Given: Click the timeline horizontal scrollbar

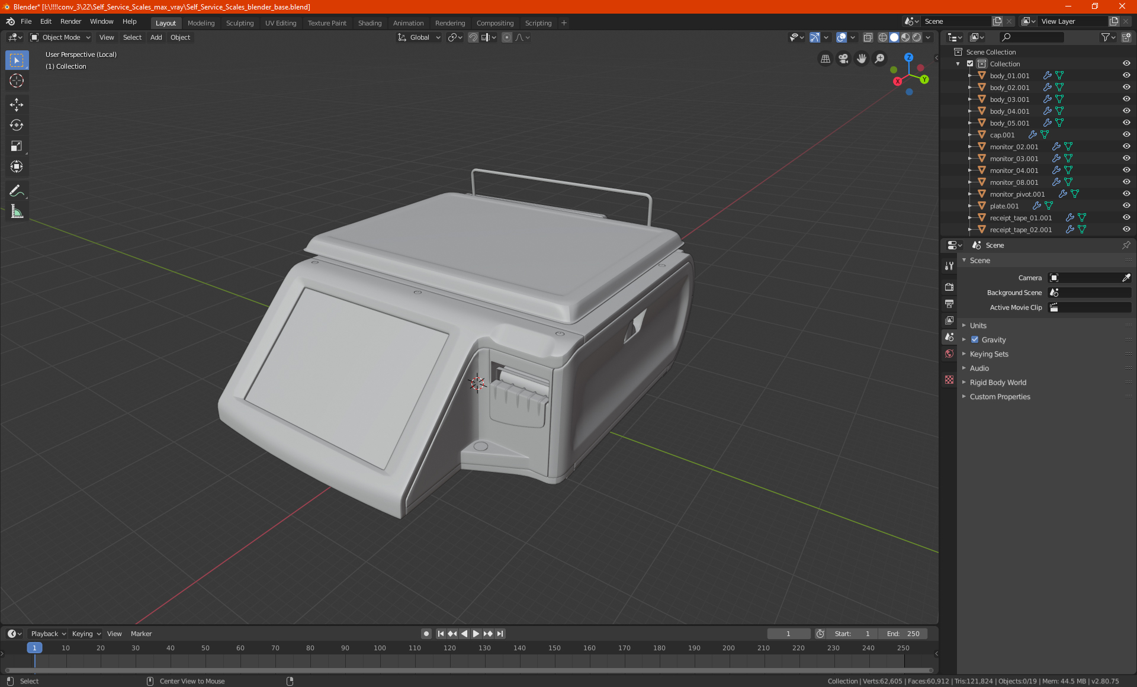Looking at the screenshot, I should [x=468, y=670].
